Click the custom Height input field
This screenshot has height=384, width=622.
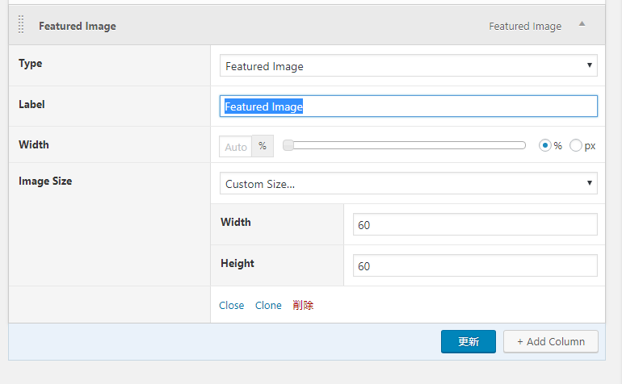pos(475,265)
